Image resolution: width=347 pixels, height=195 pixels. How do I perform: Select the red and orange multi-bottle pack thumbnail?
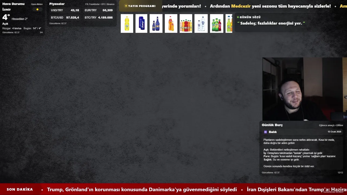(x=186, y=23)
